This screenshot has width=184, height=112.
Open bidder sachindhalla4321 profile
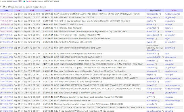pyautogui.click(x=154, y=57)
